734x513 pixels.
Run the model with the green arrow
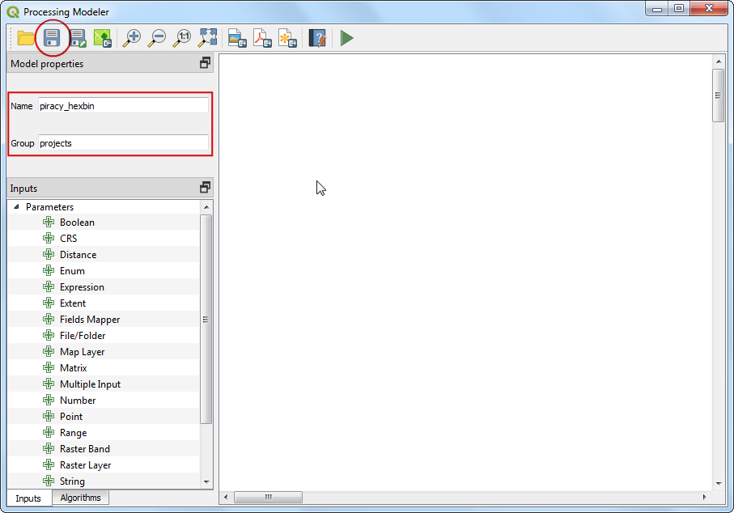(346, 38)
